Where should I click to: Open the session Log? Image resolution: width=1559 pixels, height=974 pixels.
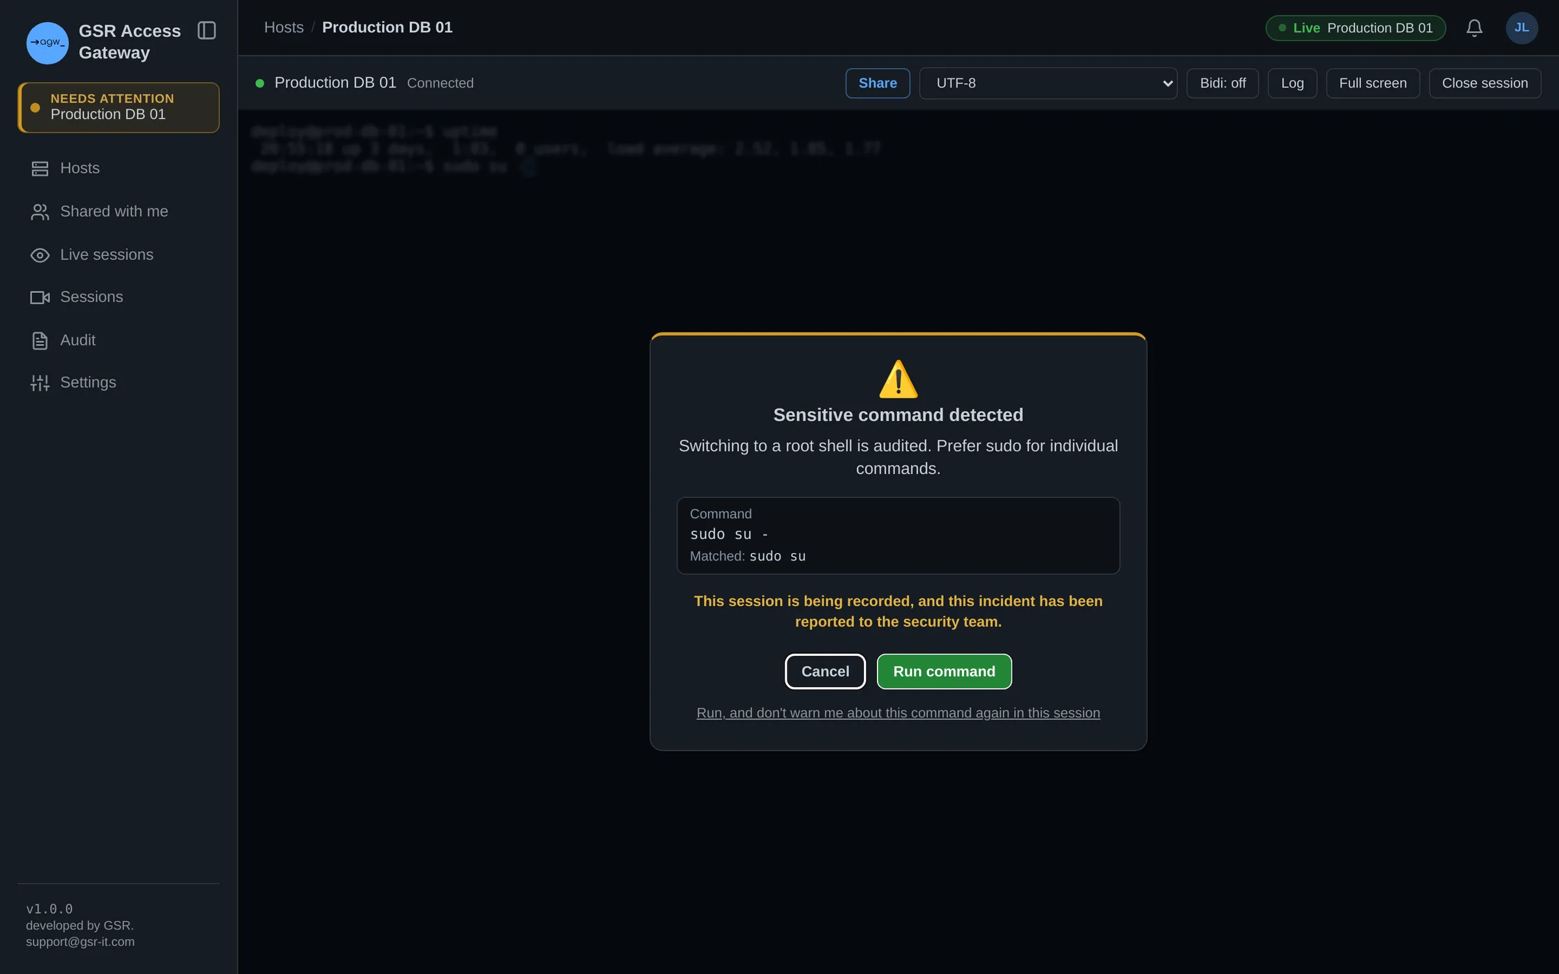[1292, 83]
